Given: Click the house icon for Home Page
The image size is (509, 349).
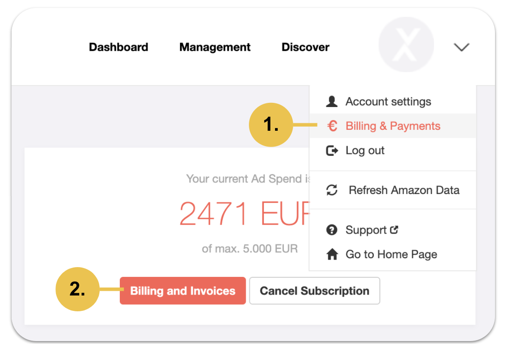Looking at the screenshot, I should click(x=332, y=254).
